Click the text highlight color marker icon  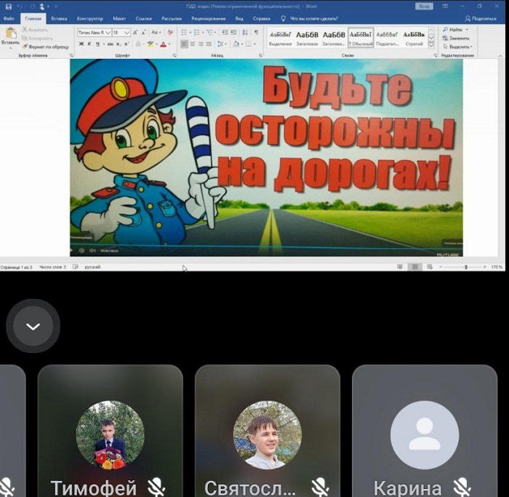(150, 44)
